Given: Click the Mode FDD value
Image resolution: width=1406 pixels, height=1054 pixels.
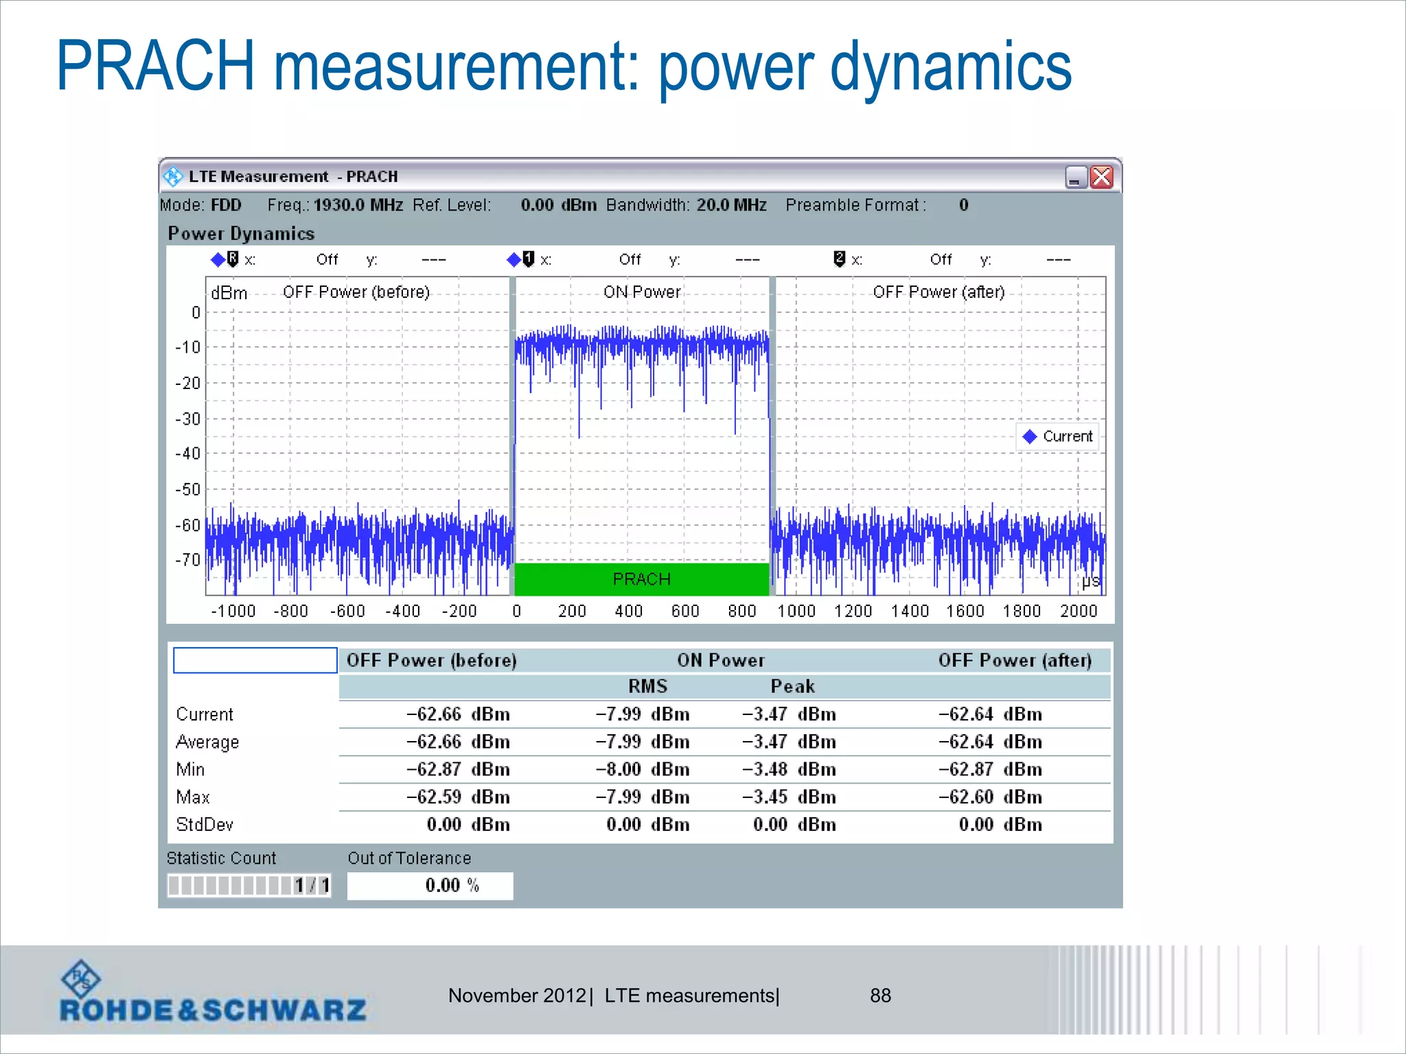Looking at the screenshot, I should coord(226,205).
